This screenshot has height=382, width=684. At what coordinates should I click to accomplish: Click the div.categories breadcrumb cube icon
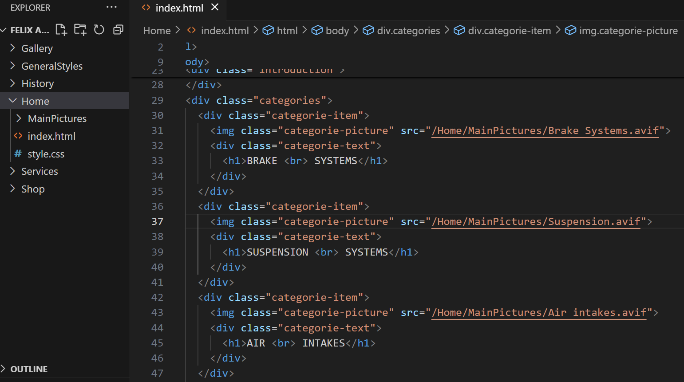point(368,31)
